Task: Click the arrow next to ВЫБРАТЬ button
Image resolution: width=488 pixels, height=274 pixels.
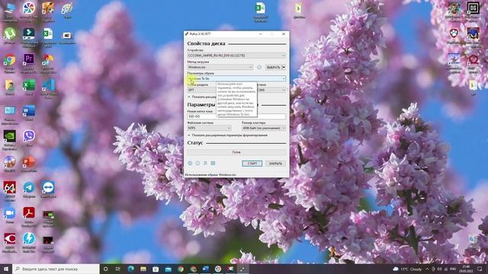Action: (x=284, y=67)
